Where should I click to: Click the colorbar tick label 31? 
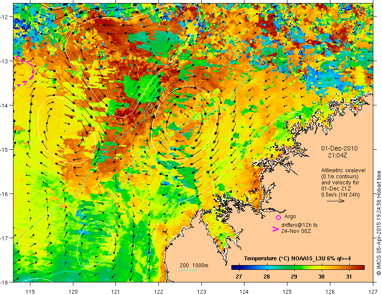pyautogui.click(x=349, y=276)
